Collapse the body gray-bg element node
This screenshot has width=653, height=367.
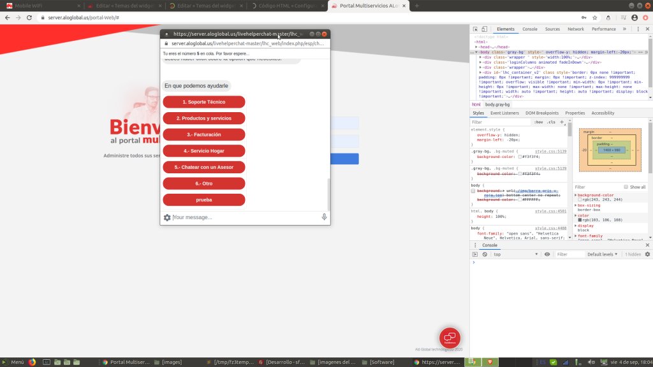point(477,52)
